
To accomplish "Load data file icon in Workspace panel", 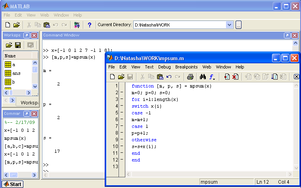I will 9,45.
